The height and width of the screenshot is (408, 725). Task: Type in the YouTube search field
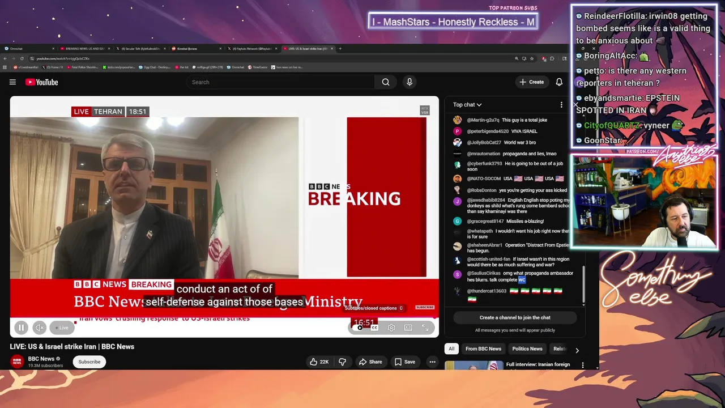point(280,82)
